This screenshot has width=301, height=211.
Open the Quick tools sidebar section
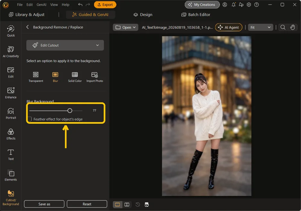tap(11, 31)
